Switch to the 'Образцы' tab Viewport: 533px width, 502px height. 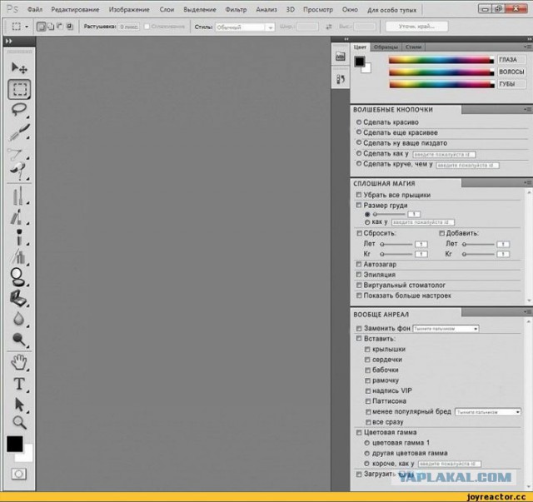(386, 47)
